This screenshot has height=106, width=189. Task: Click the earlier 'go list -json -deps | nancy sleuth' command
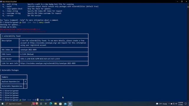click(35, 22)
